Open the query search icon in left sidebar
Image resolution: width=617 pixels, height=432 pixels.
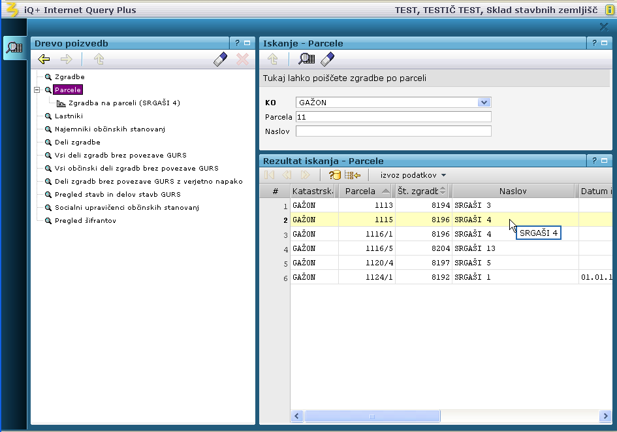click(x=14, y=48)
